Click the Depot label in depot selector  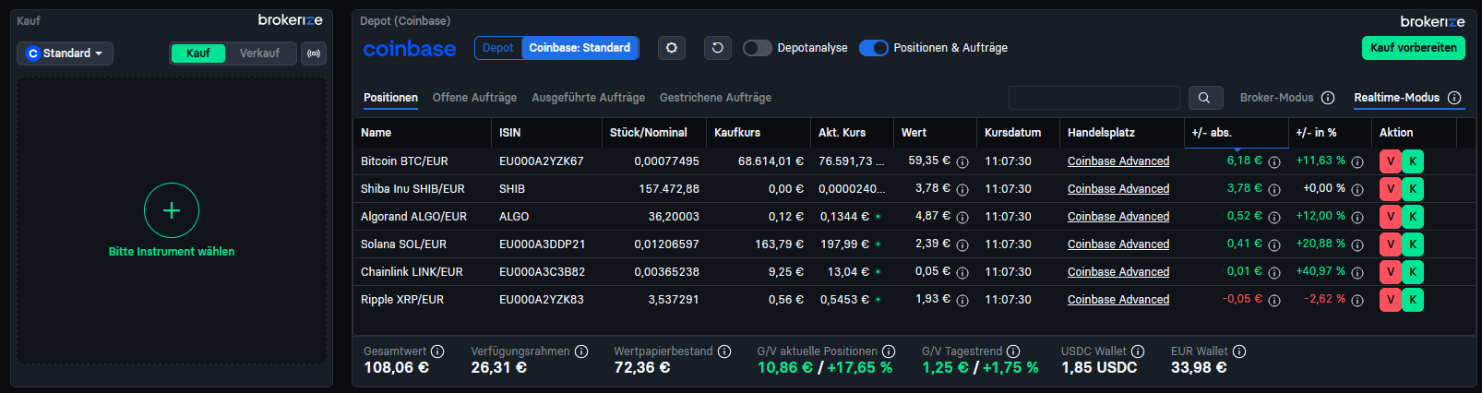click(498, 48)
